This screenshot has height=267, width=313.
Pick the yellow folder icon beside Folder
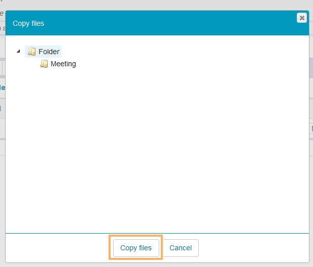pos(32,52)
